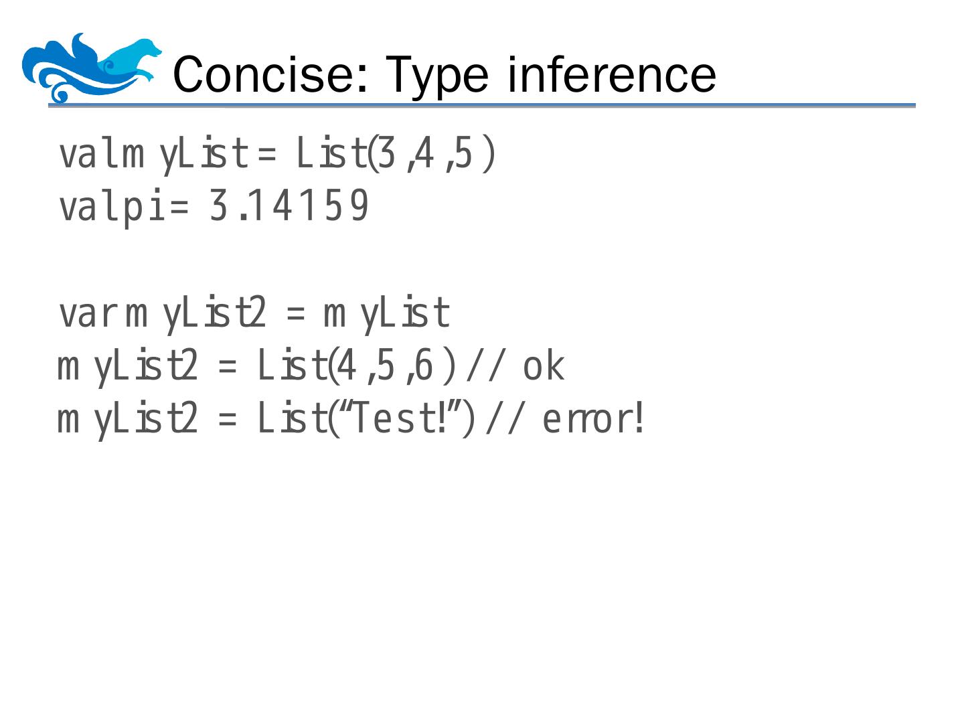Click the 'val pi = 3.14159' line
This screenshot has height=723, width=964.
point(214,206)
